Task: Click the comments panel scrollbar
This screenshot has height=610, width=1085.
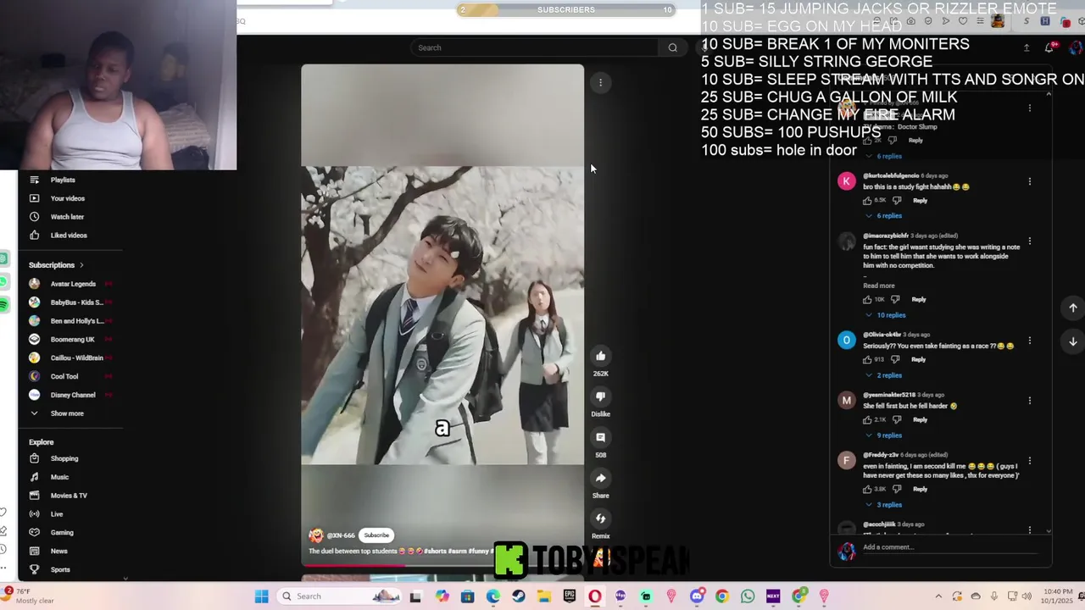Action: pyautogui.click(x=1049, y=311)
